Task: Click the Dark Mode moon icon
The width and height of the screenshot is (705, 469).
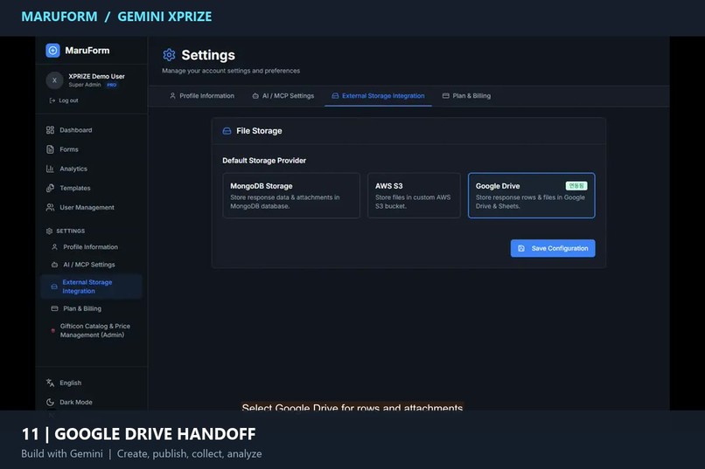Action: point(50,402)
